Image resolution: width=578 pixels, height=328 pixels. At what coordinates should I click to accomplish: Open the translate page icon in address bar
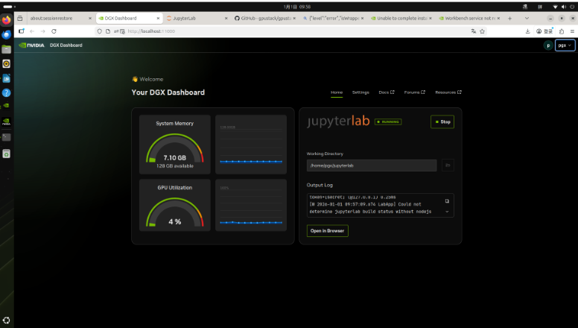(473, 31)
